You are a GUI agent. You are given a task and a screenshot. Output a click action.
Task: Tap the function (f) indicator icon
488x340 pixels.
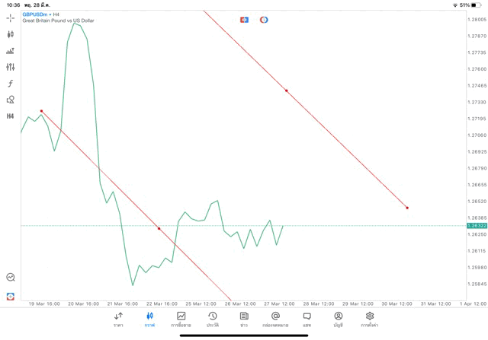(x=10, y=84)
